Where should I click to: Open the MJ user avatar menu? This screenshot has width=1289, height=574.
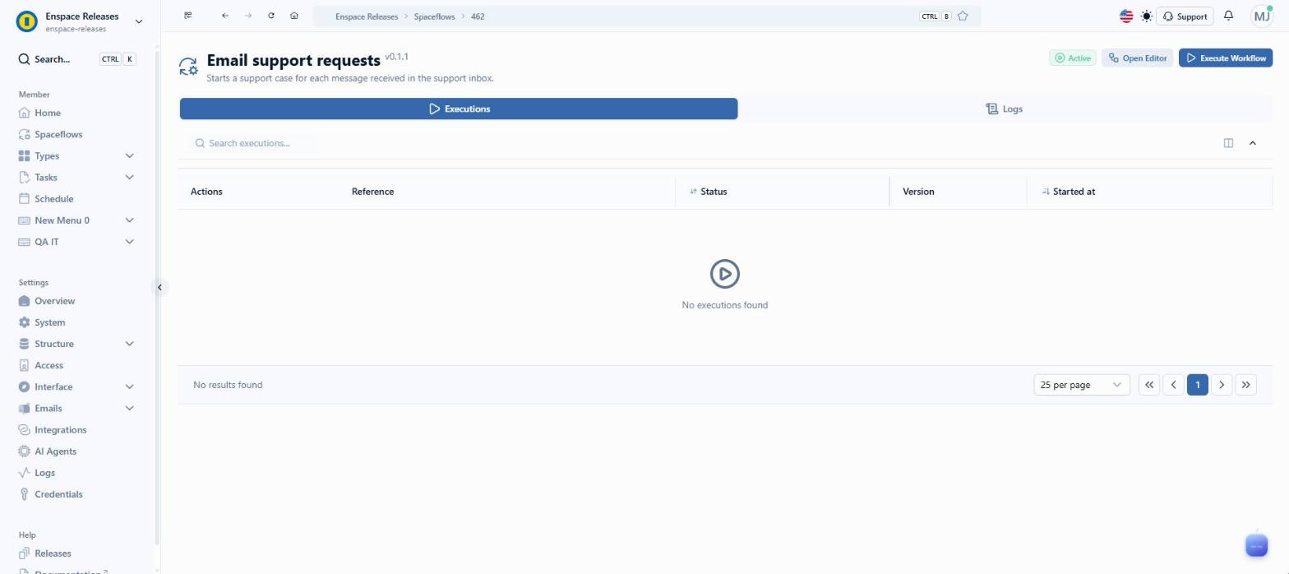point(1261,16)
